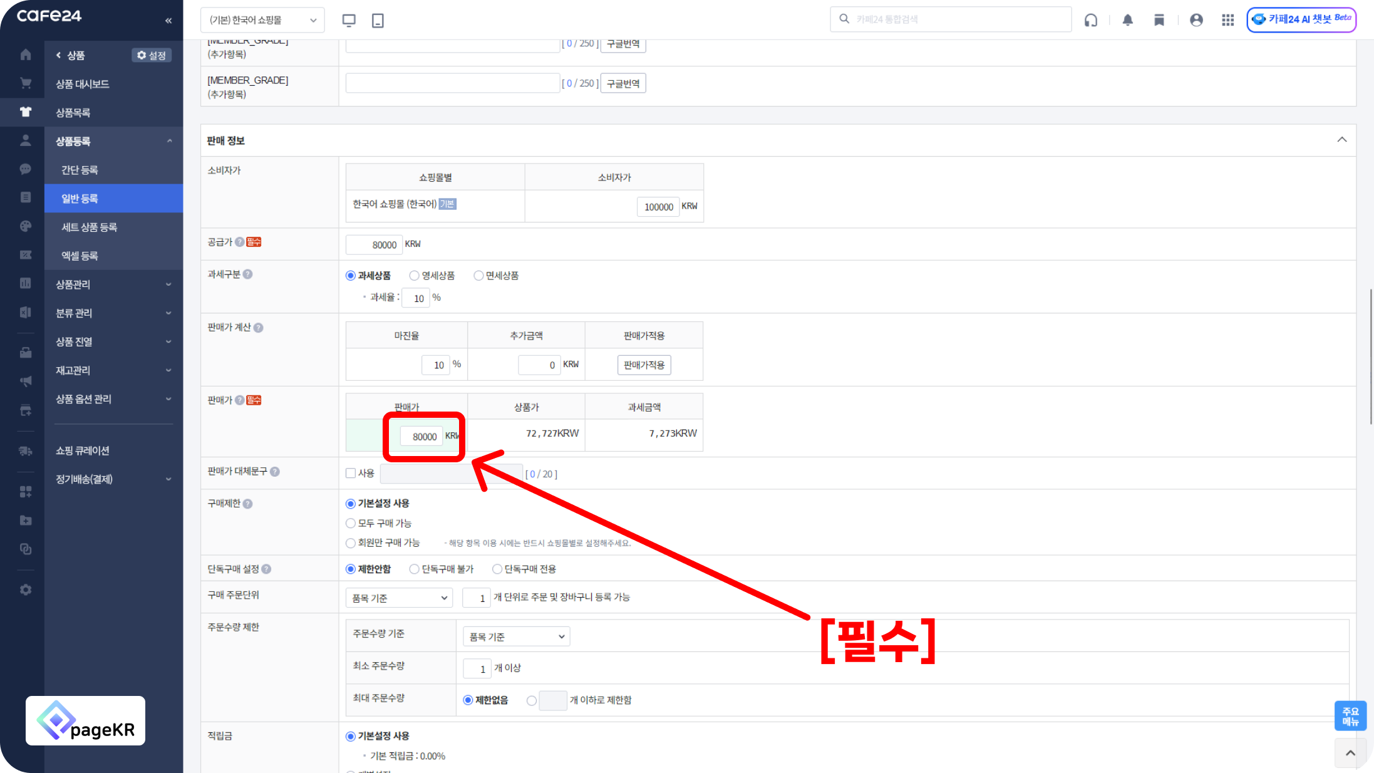Screen dimensions: 1374x773
Task: Collapse the 판매 정보 section chevron
Action: coord(1341,140)
